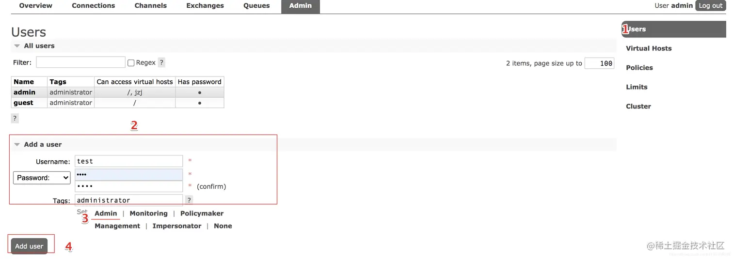Open the help icon below users table
This screenshot has height=259, width=733.
15,118
